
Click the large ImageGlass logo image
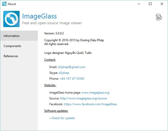(11, 19)
